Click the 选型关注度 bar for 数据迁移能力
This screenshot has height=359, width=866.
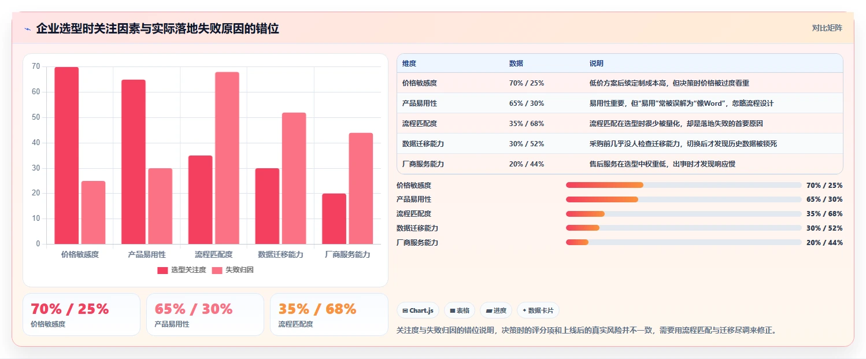(x=267, y=206)
